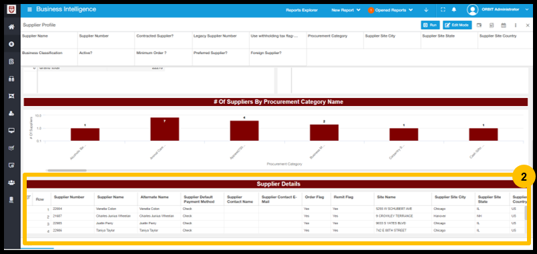This screenshot has width=537, height=254.
Task: Toggle fullscreen view icon
Action: (443, 10)
